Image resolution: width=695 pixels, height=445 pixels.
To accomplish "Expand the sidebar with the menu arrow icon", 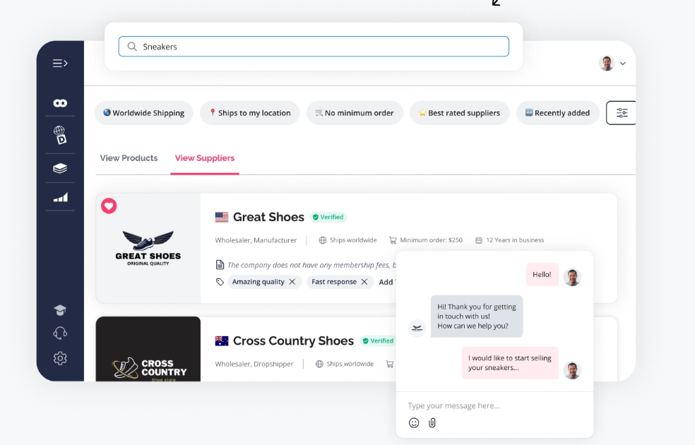I will point(60,64).
